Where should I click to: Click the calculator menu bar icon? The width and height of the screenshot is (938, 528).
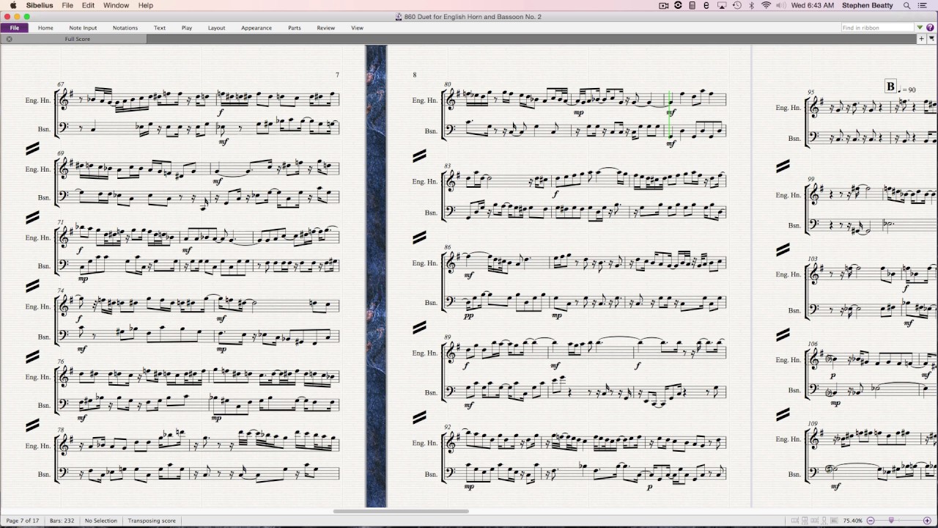(693, 5)
